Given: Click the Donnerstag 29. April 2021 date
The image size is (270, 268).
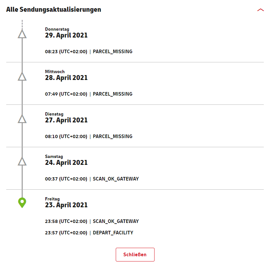Looking at the screenshot, I should pyautogui.click(x=66, y=35).
